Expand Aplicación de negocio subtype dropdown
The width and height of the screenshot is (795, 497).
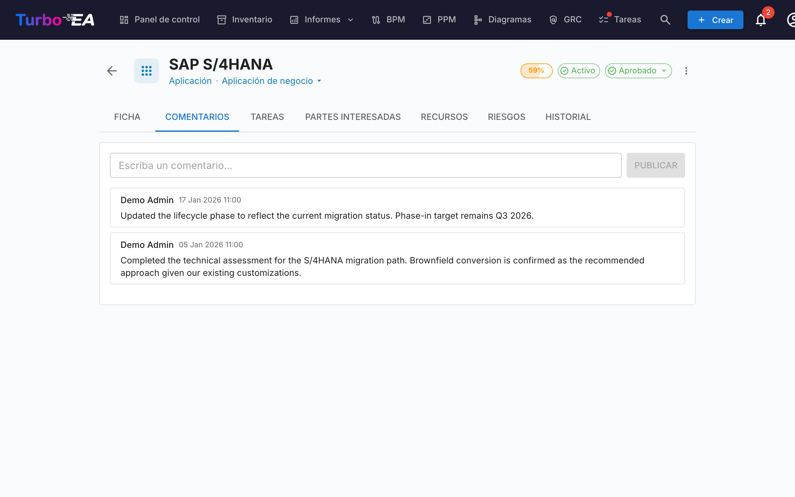click(272, 81)
